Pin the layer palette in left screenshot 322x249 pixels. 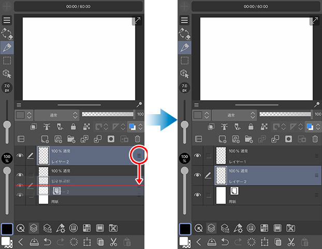pos(139,105)
